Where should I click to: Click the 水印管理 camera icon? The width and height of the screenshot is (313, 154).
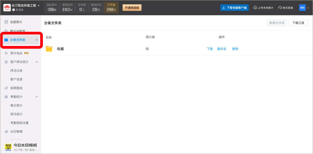(x=6, y=132)
